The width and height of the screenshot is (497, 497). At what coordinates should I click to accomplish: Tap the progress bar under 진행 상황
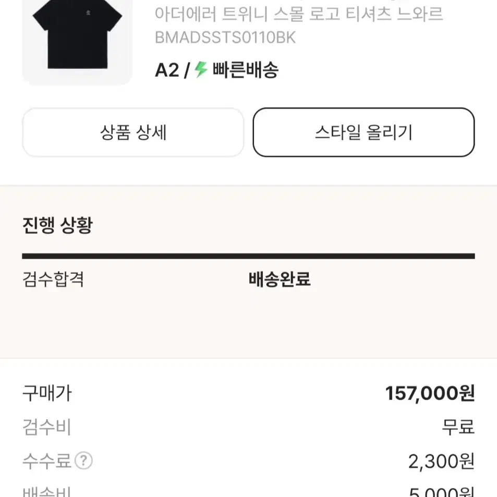click(248, 256)
